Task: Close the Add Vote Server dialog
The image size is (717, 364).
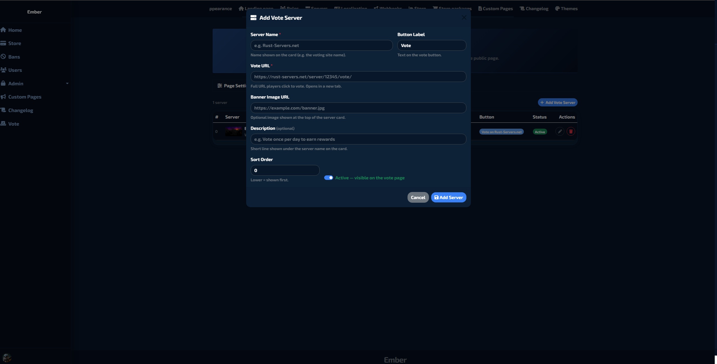Action: pyautogui.click(x=464, y=18)
